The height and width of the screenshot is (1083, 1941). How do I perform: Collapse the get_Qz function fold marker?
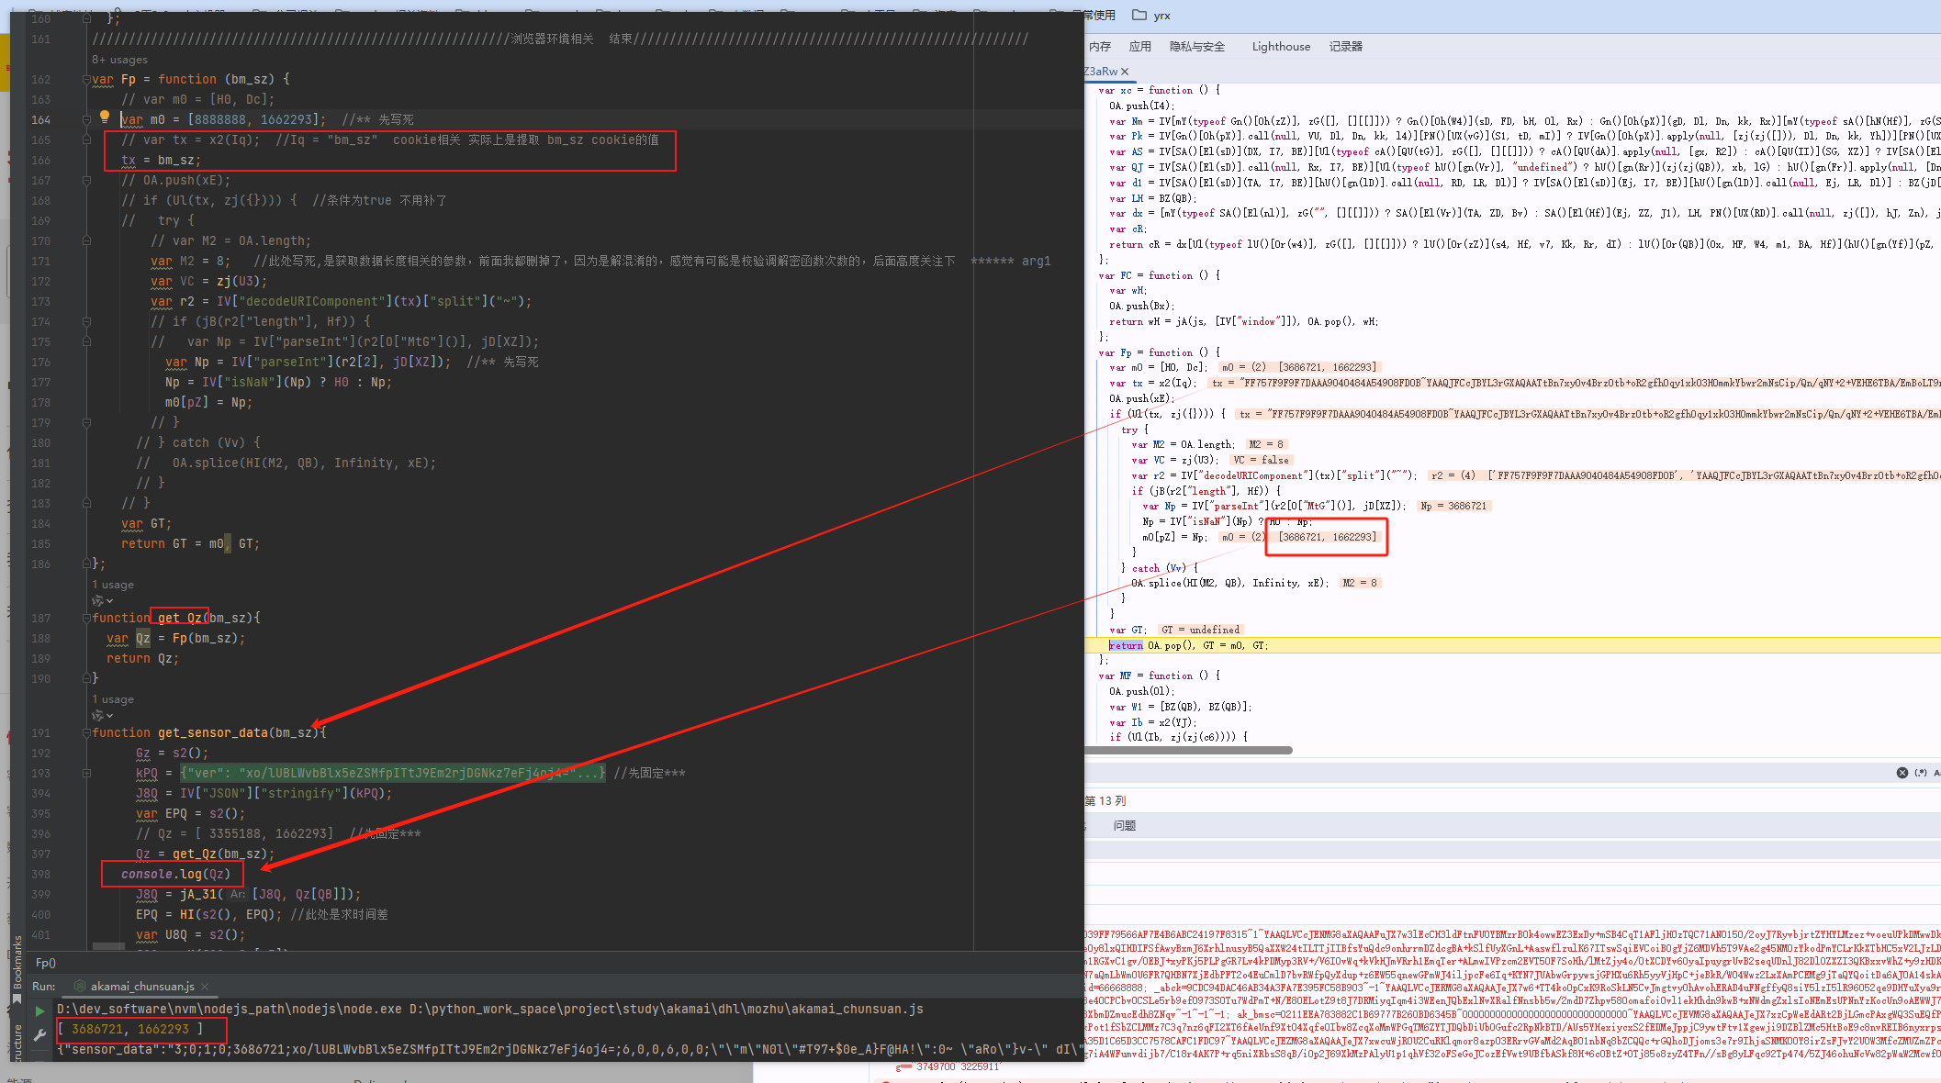pyautogui.click(x=86, y=618)
